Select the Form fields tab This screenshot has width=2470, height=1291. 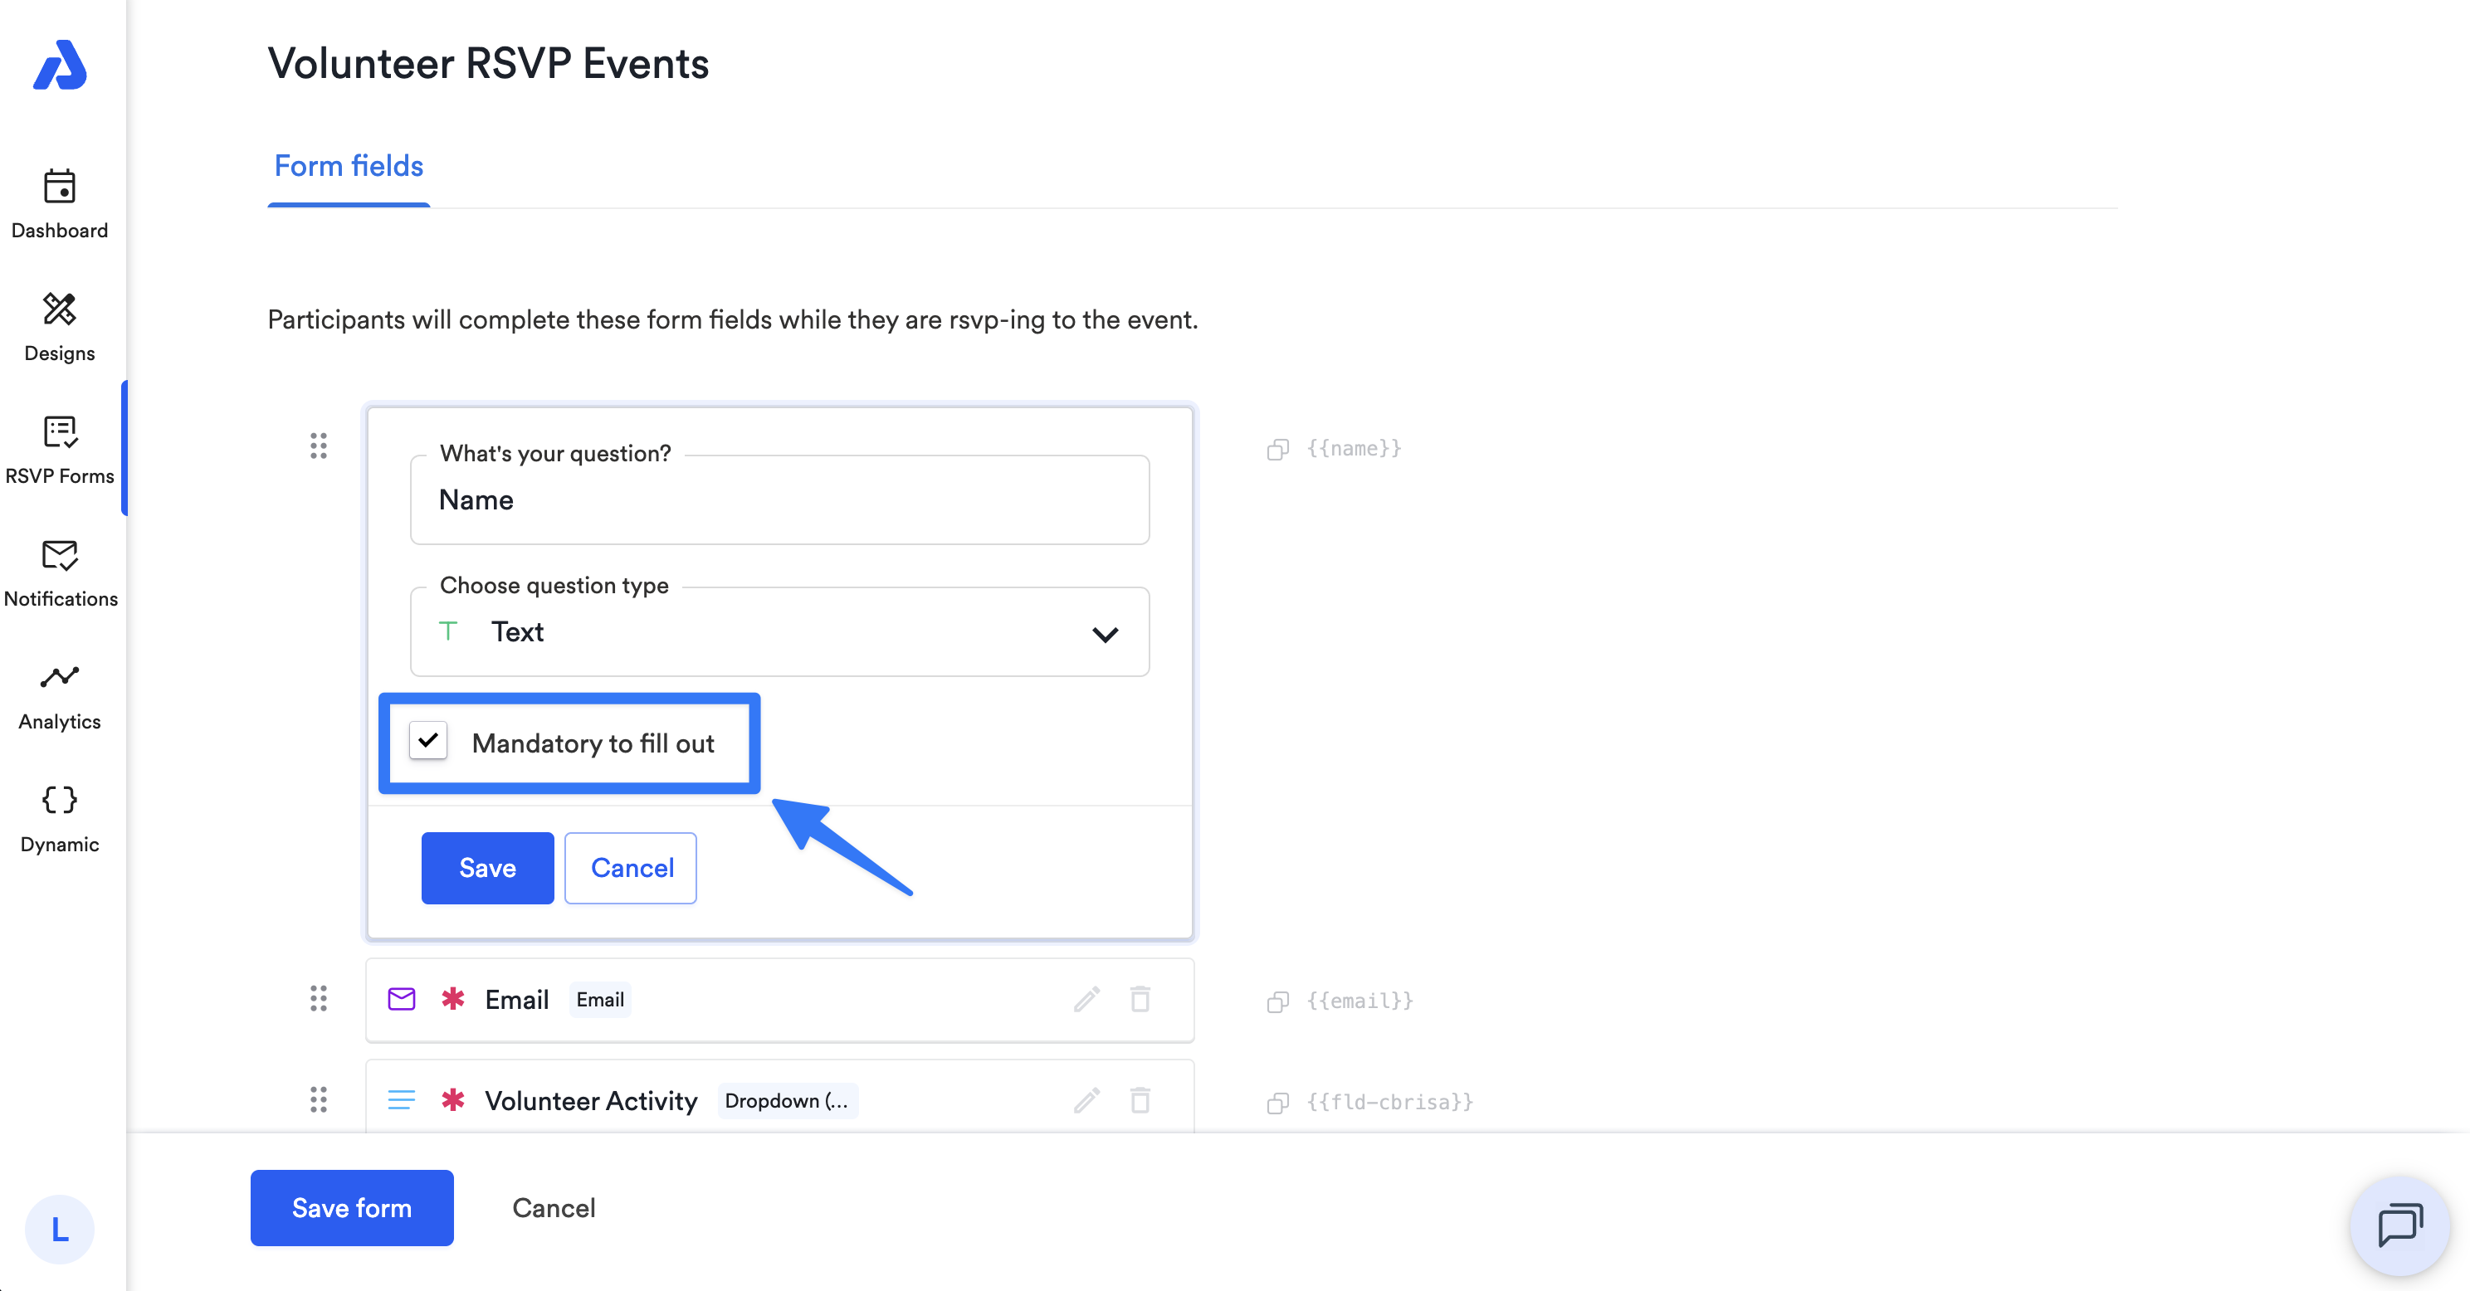tap(348, 166)
